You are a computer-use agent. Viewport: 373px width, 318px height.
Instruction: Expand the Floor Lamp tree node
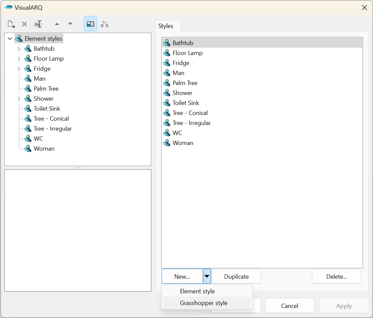(19, 59)
